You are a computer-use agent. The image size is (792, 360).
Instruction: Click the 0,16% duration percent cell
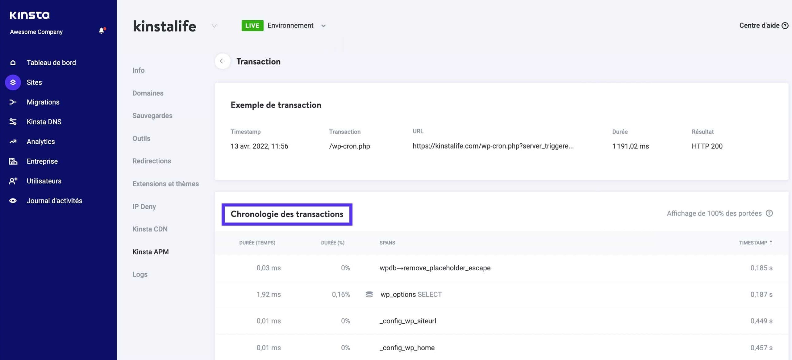coord(341,294)
